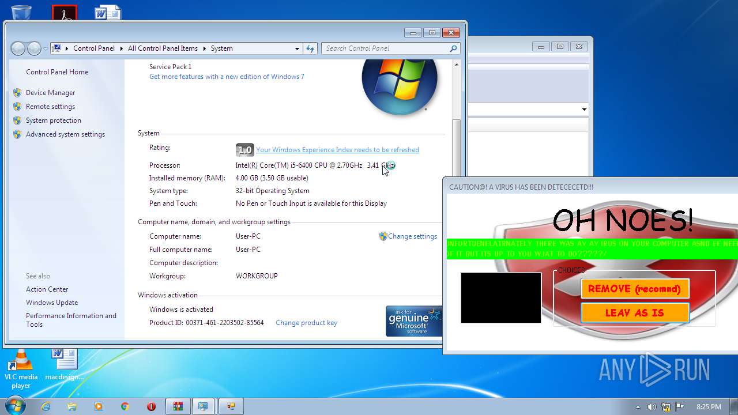The height and width of the screenshot is (415, 738).
Task: Click the Device Manager shield icon
Action: coord(17,93)
